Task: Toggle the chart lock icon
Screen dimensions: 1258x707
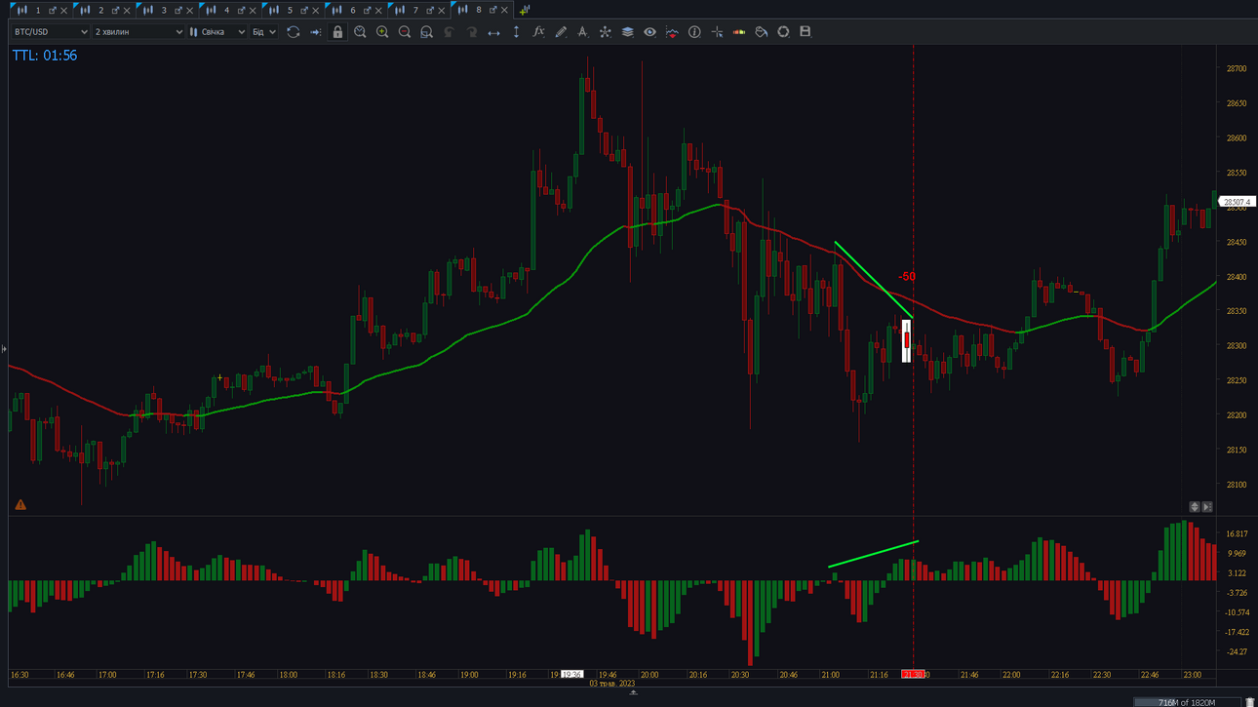Action: [x=337, y=32]
